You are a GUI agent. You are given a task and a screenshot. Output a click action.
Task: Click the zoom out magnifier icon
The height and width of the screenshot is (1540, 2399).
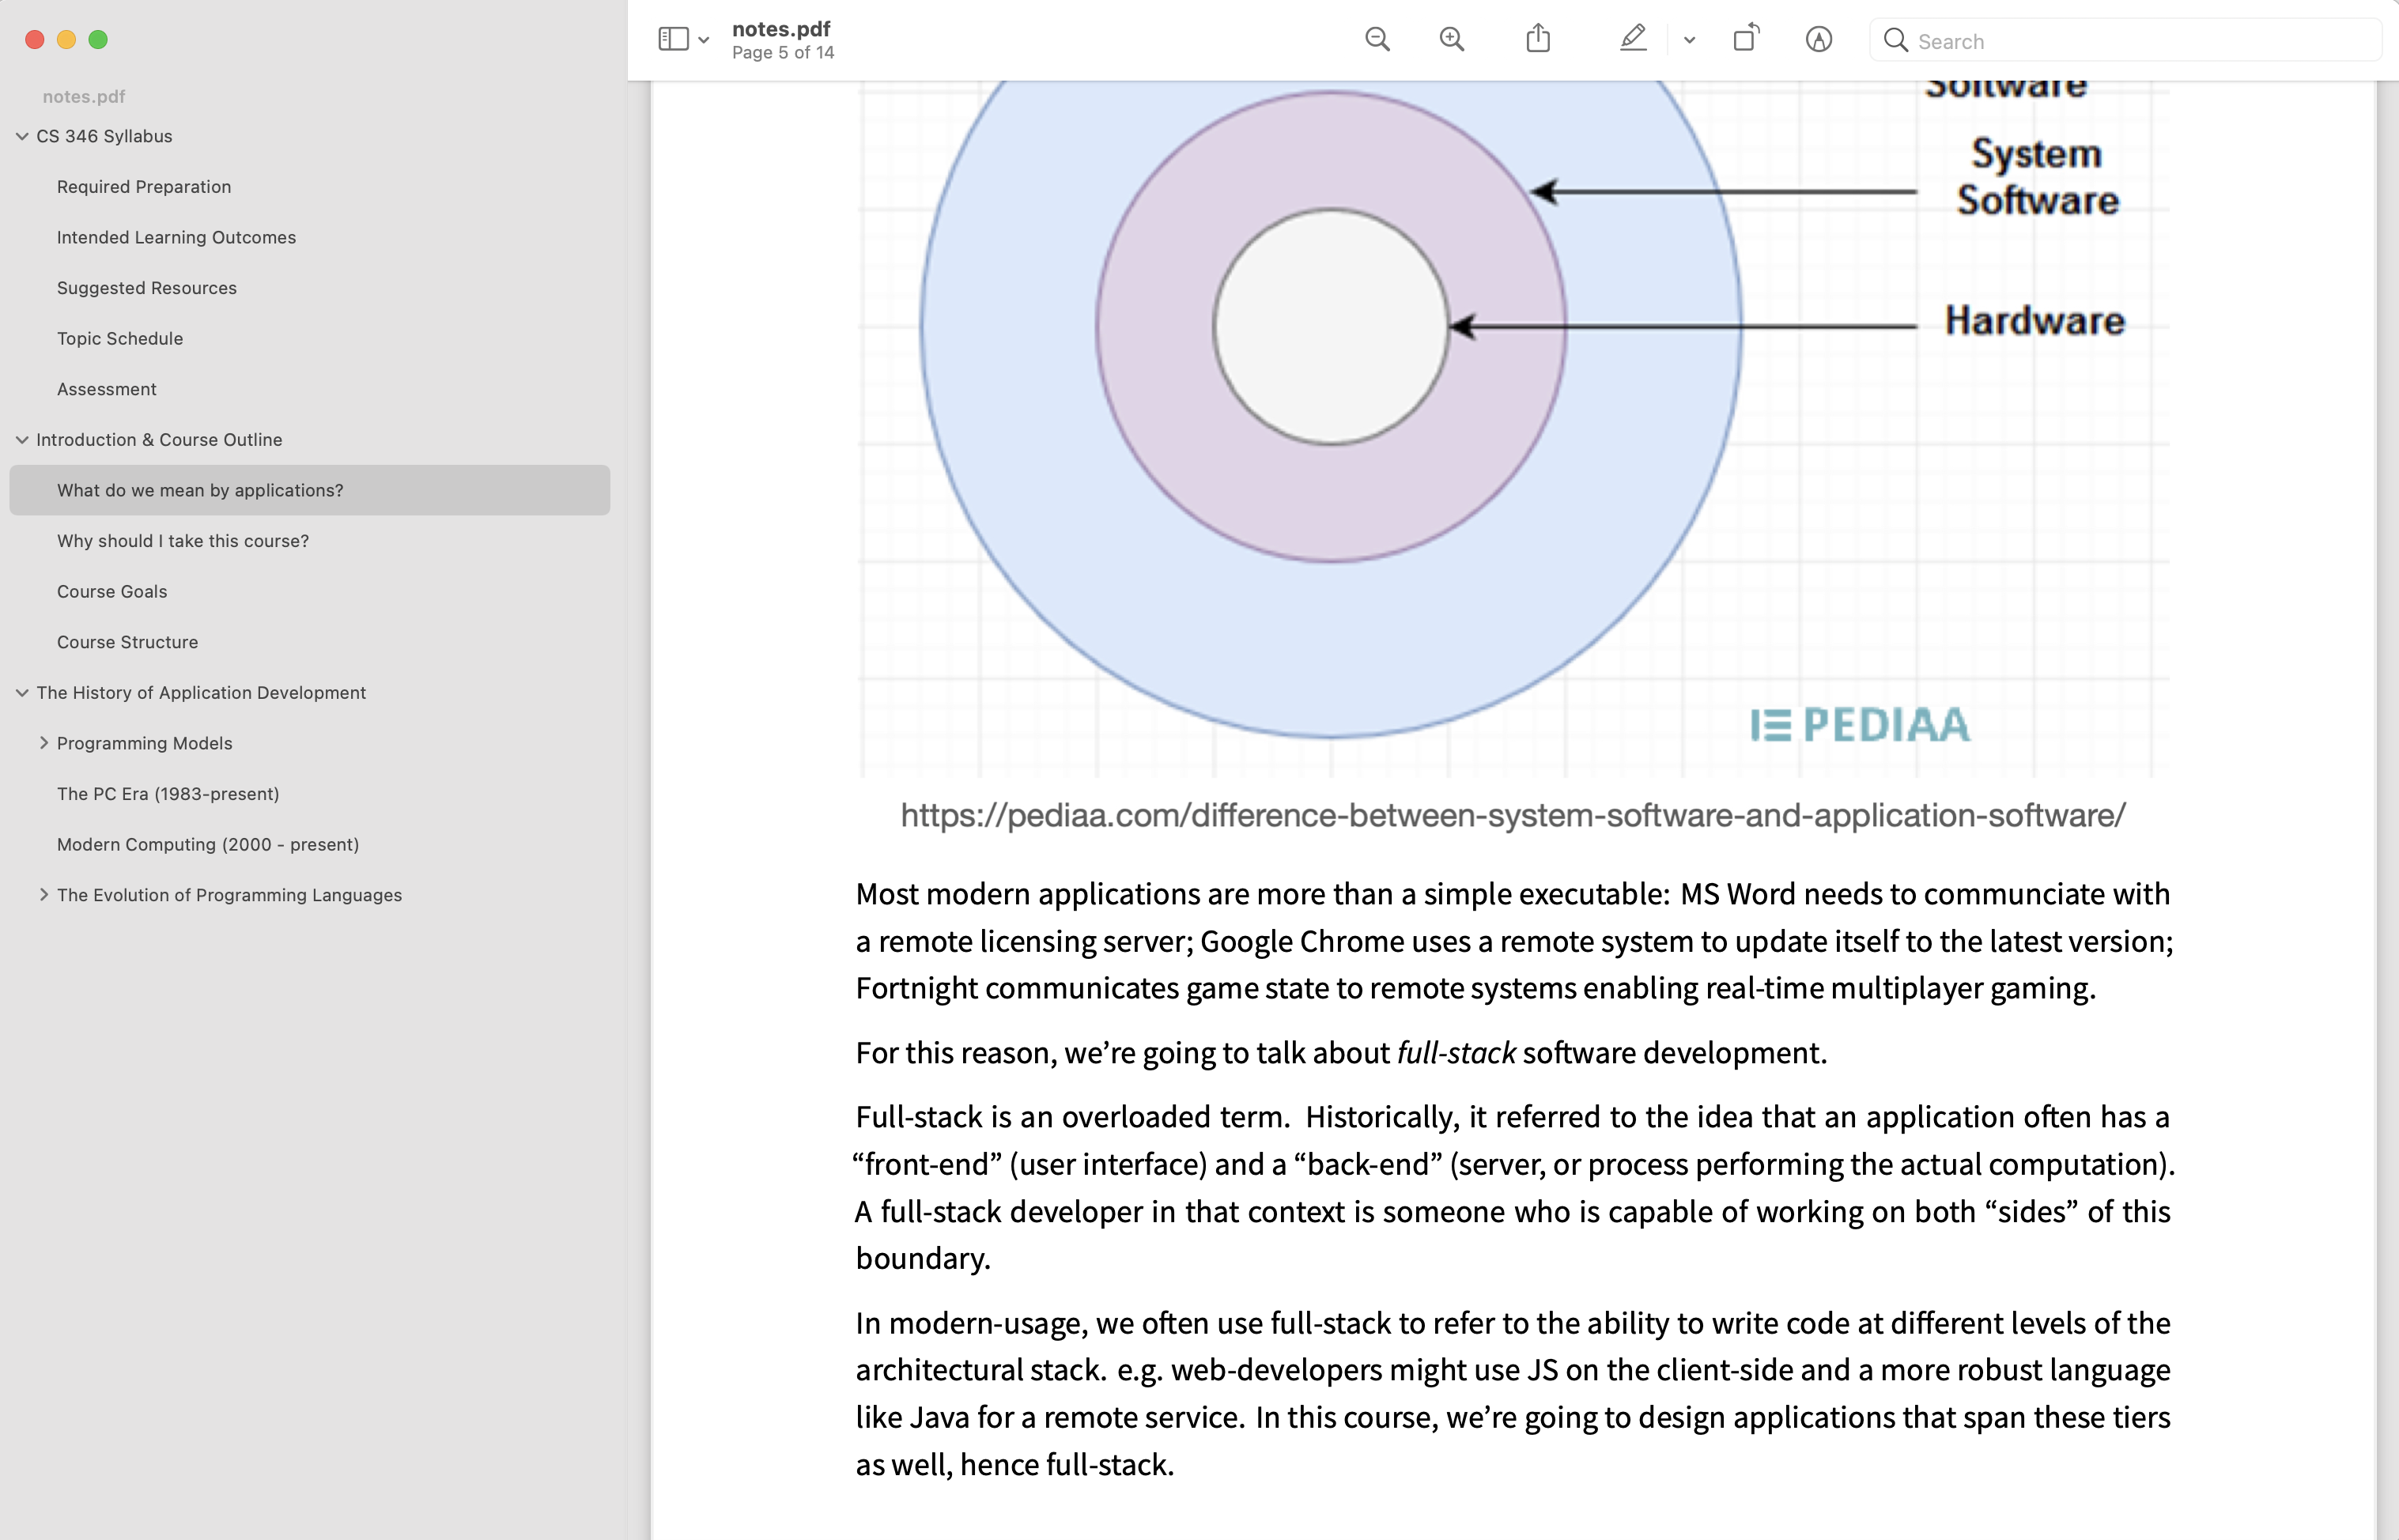1378,39
